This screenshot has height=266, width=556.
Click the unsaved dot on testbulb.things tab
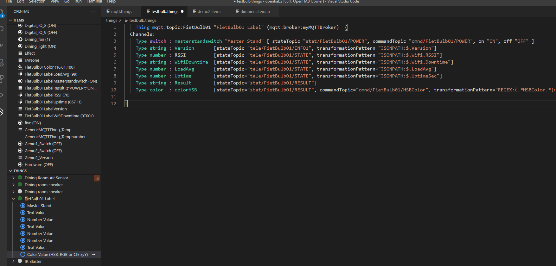pos(182,11)
